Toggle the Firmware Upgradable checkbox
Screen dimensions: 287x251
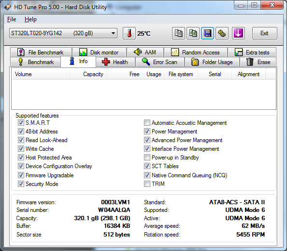pyautogui.click(x=21, y=175)
